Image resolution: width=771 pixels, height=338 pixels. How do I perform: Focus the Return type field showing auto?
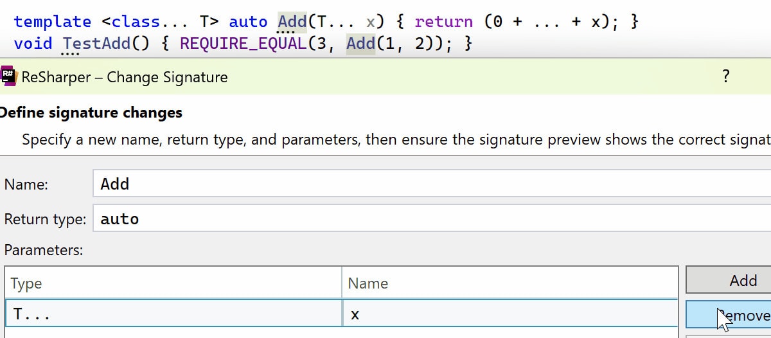point(430,219)
